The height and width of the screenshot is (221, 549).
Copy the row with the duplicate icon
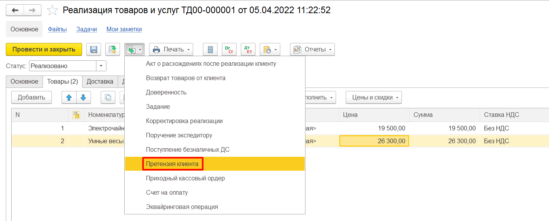[108, 98]
